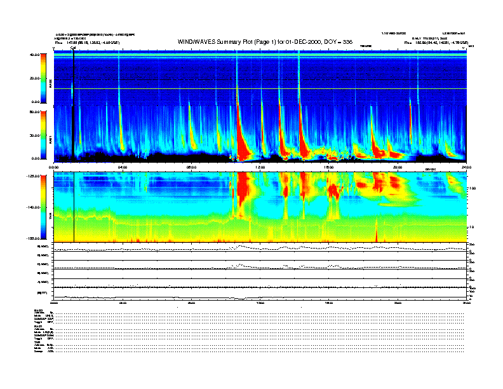Click the 20.00 label on RAD2 scale

tap(34, 78)
